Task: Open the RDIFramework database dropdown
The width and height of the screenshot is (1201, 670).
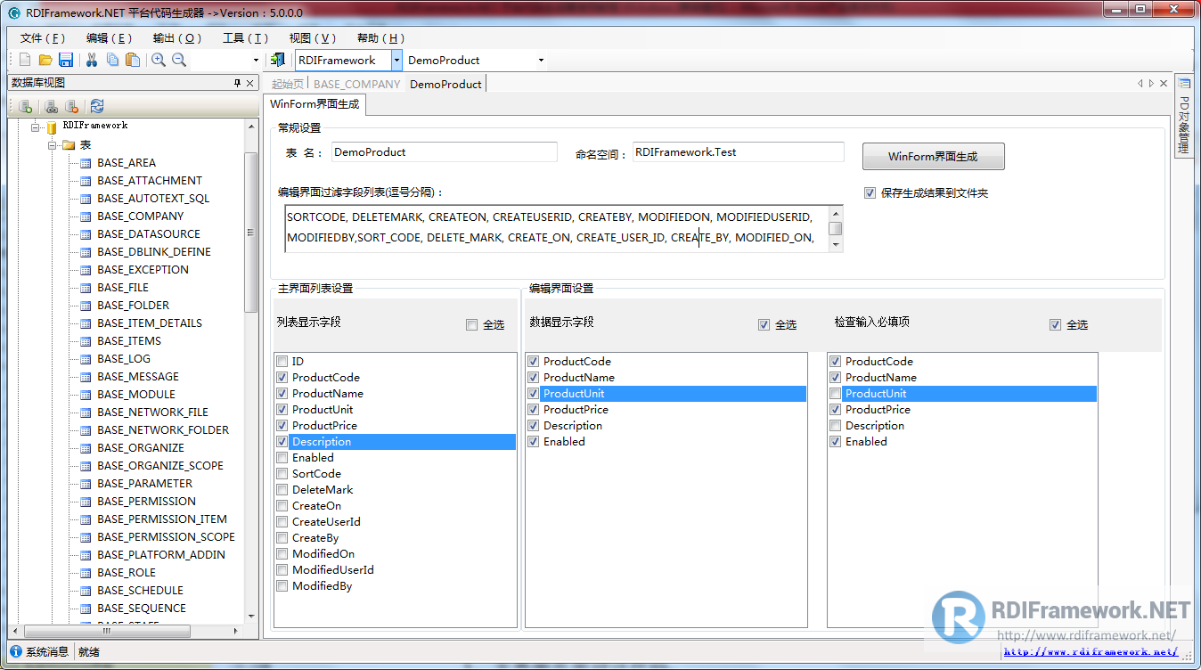Action: [x=395, y=60]
